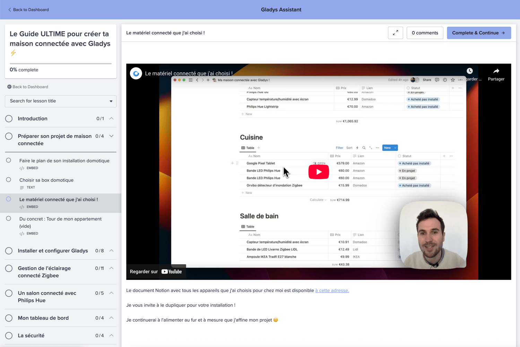The width and height of the screenshot is (520, 347).
Task: Click the course title Le Guide ULTIME
Action: [x=60, y=39]
